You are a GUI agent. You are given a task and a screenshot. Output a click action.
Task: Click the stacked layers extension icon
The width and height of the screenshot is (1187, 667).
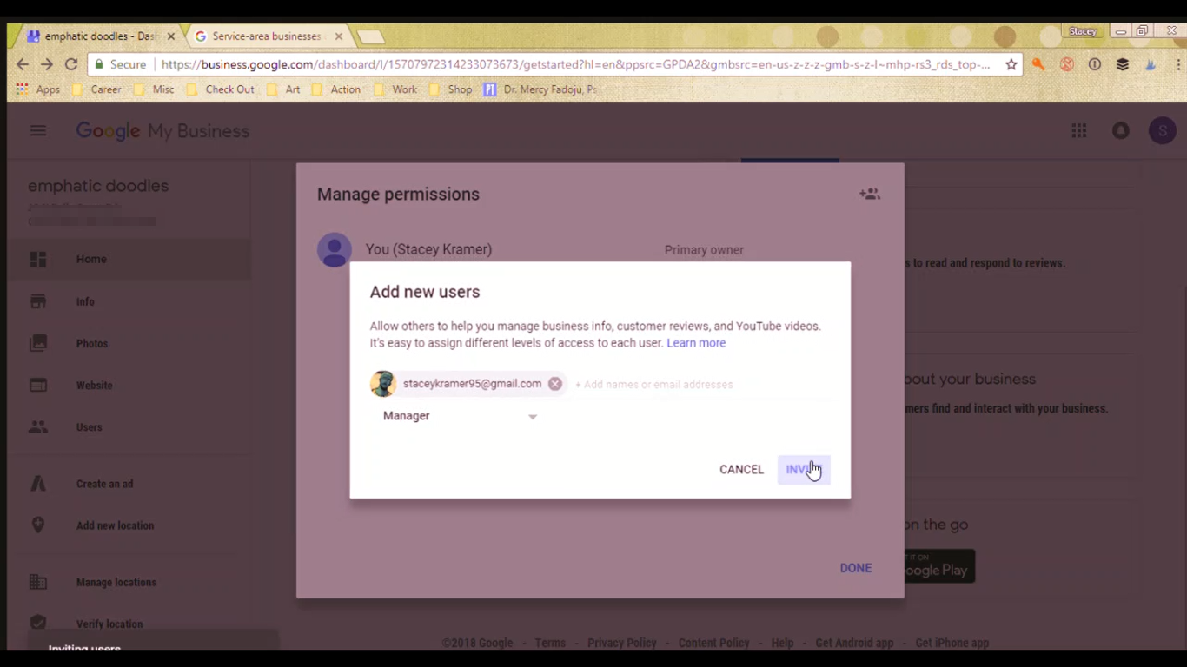click(1123, 64)
